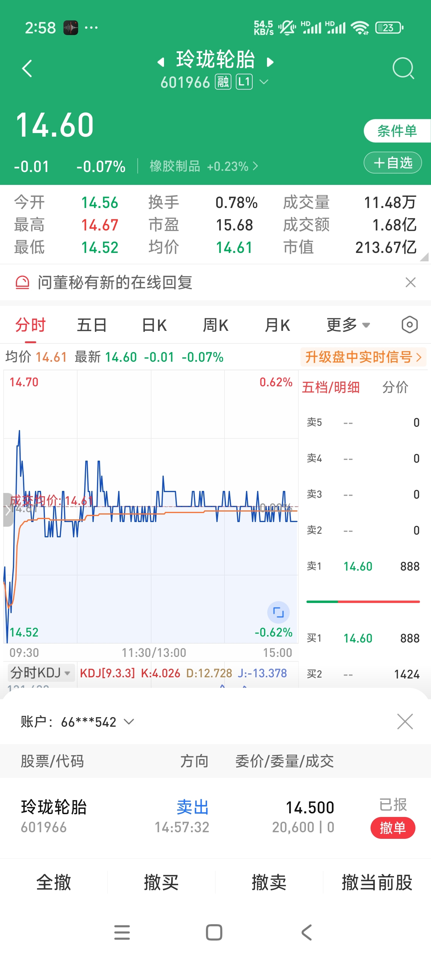Select the 月K chart tab

(x=277, y=325)
